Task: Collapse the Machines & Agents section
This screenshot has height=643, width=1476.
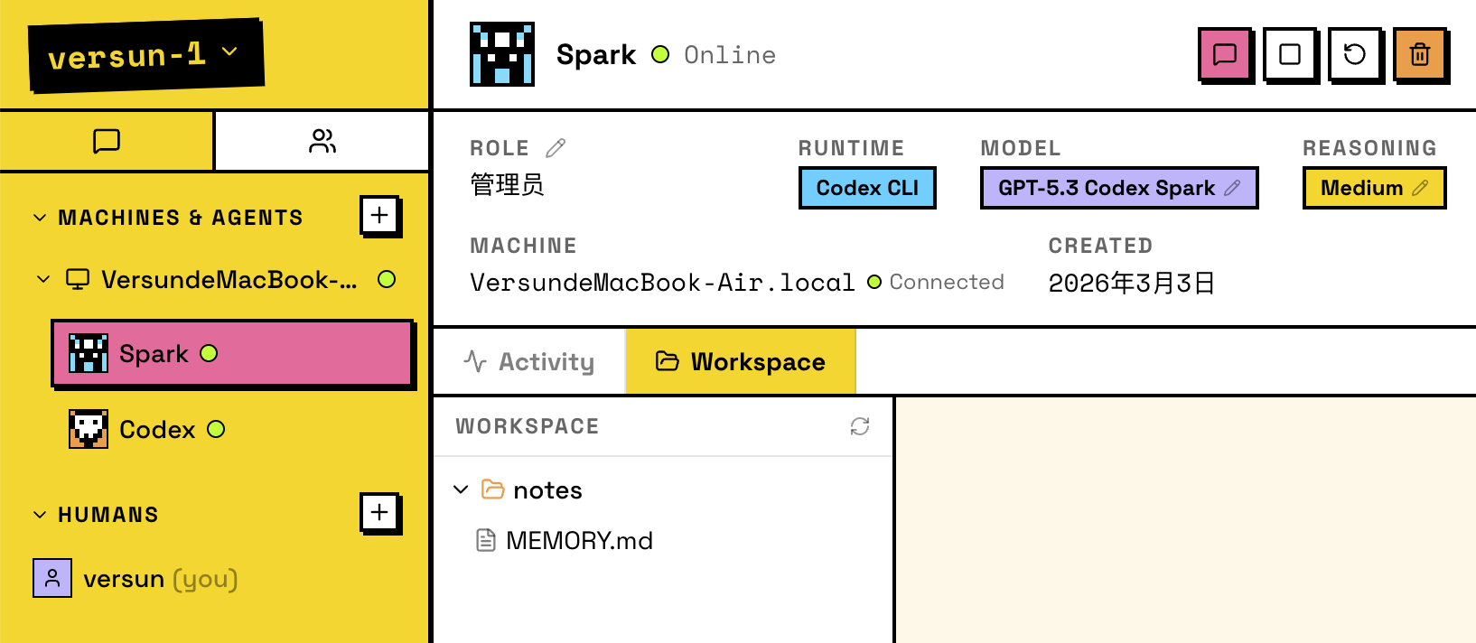Action: [x=40, y=218]
